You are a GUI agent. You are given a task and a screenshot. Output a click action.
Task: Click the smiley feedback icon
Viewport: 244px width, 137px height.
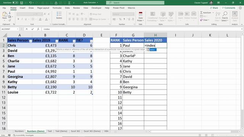click(241, 8)
